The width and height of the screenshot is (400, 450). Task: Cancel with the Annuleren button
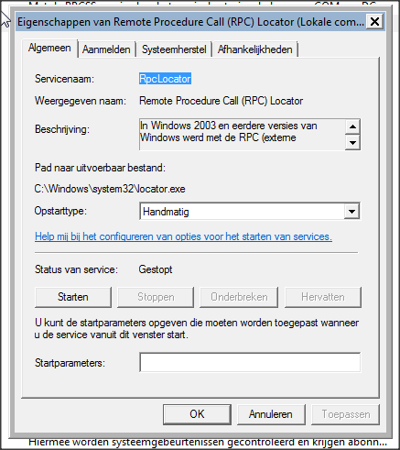click(271, 414)
